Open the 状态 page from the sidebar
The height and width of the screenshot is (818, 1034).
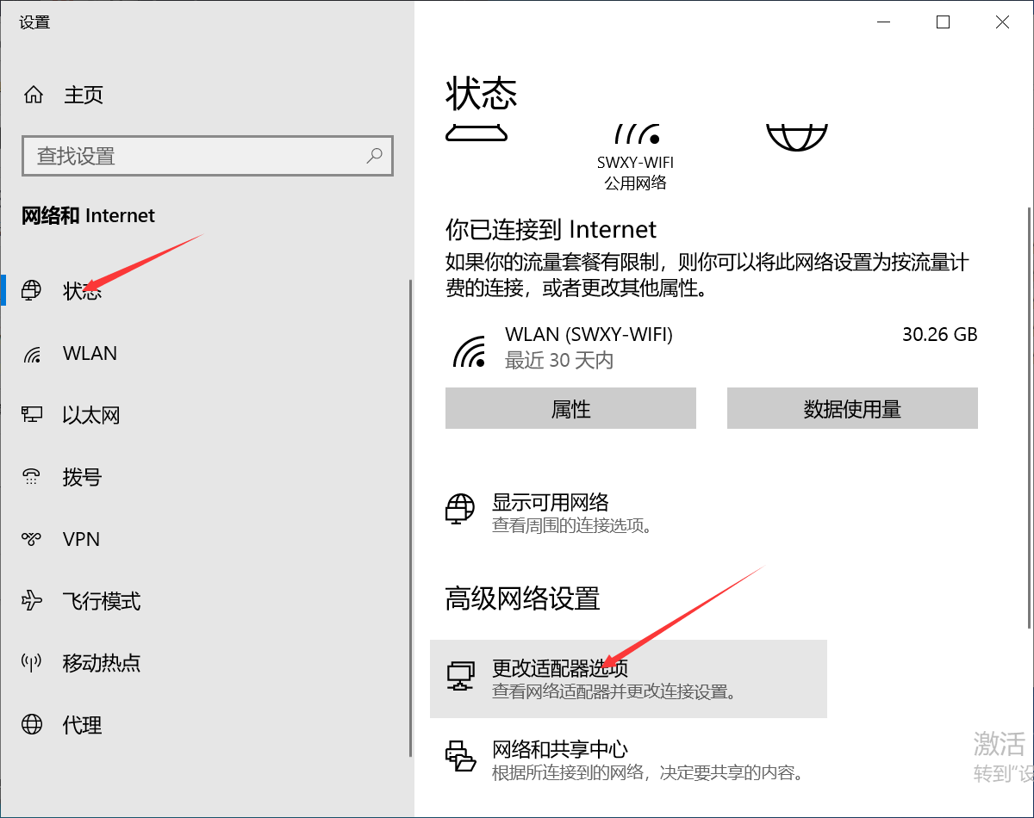(x=84, y=291)
